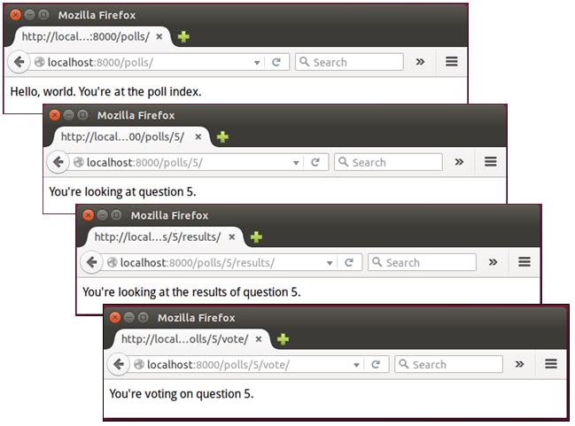Close the http://local...00/polls/5/ tab
Screen dimensions: 575x426
(x=198, y=136)
